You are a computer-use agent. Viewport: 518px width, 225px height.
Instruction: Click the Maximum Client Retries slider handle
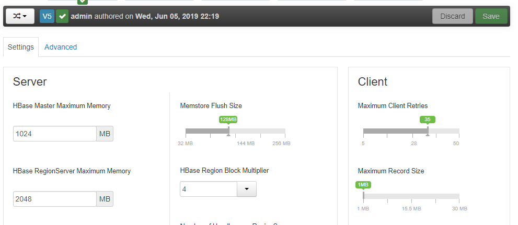click(428, 131)
